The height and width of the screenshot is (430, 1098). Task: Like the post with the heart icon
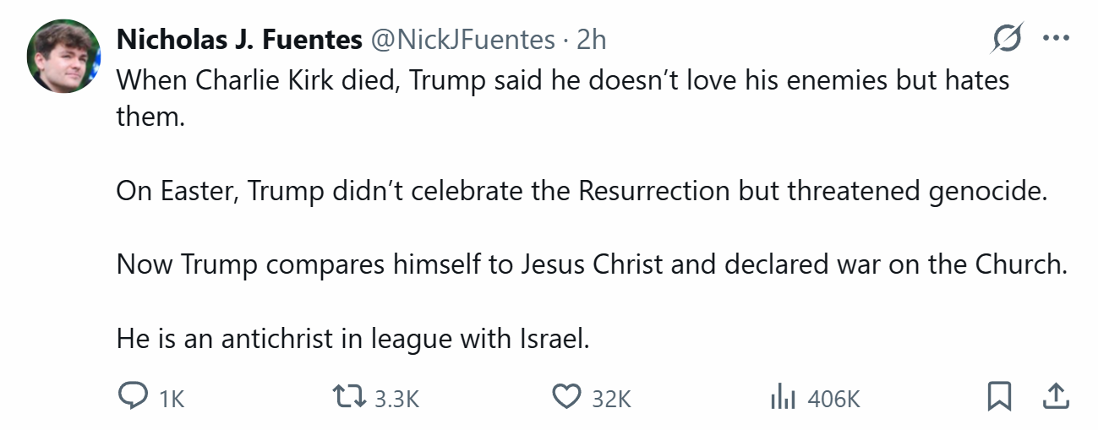[566, 397]
